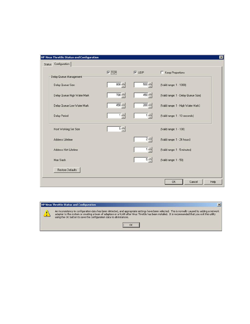Uncheck the TCP checkbox
Viewport: 250px width, 324px height.
[x=108, y=72]
